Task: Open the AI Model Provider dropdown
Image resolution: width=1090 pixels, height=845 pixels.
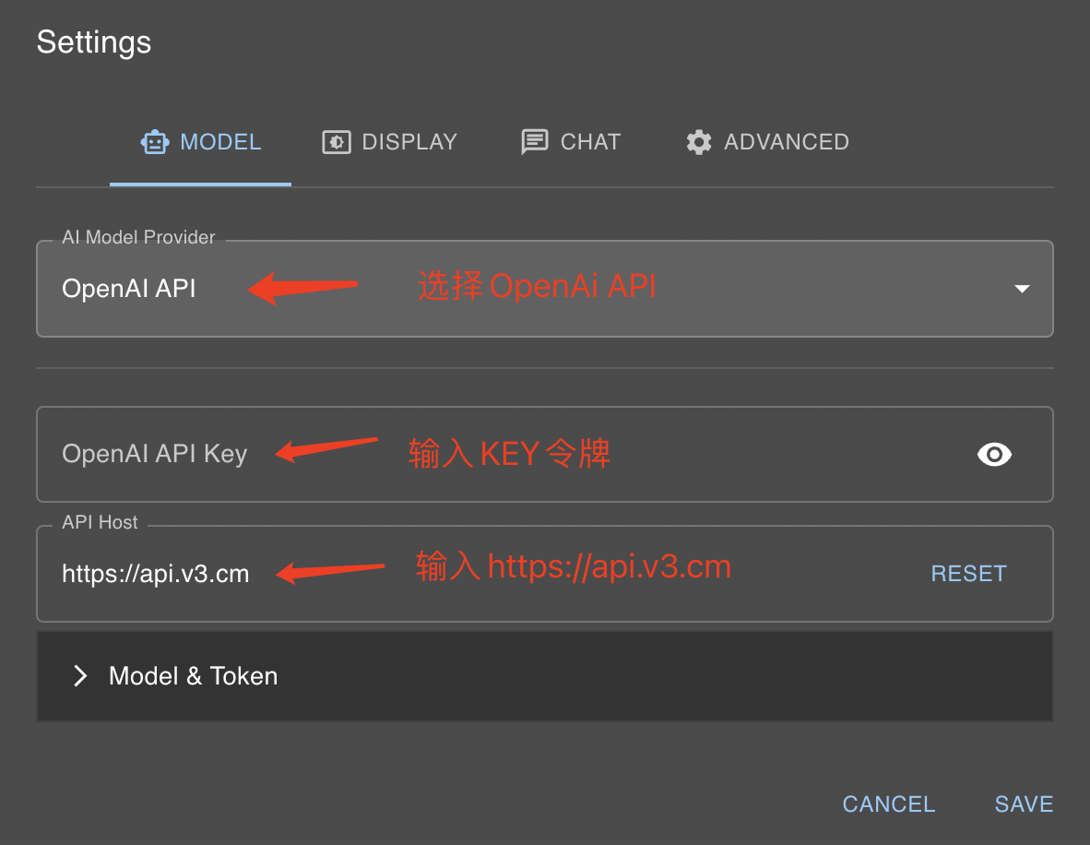Action: [545, 289]
